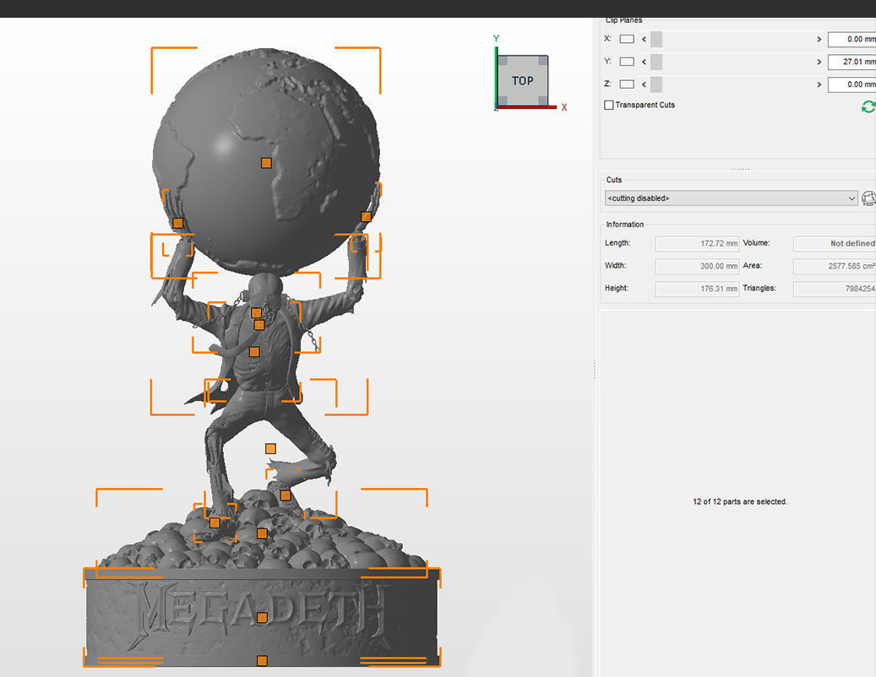The width and height of the screenshot is (876, 677).
Task: Select the orange marker on the globe part
Action: pos(266,161)
